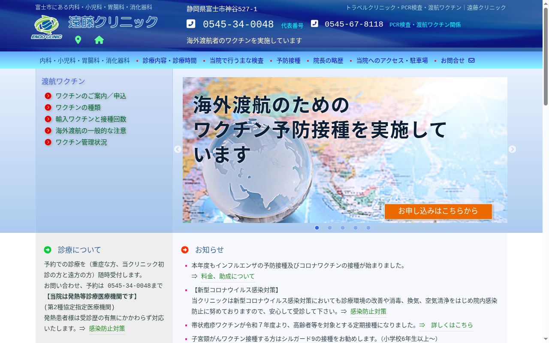Viewport: 549px width, 343px height.
Task: Open the 診療内容・診療時間 menu item
Action: [x=169, y=60]
